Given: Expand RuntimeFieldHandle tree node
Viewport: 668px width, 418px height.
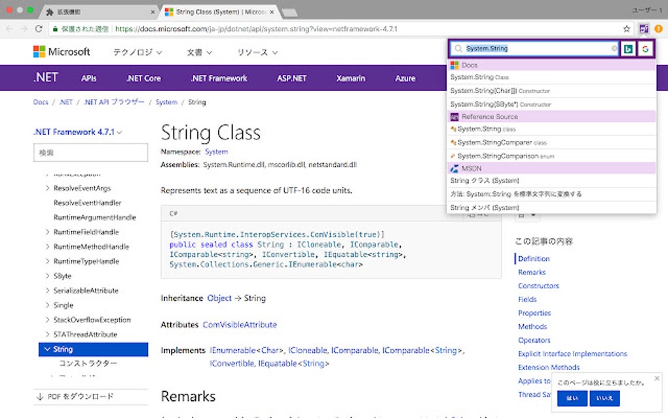Looking at the screenshot, I should 47,232.
